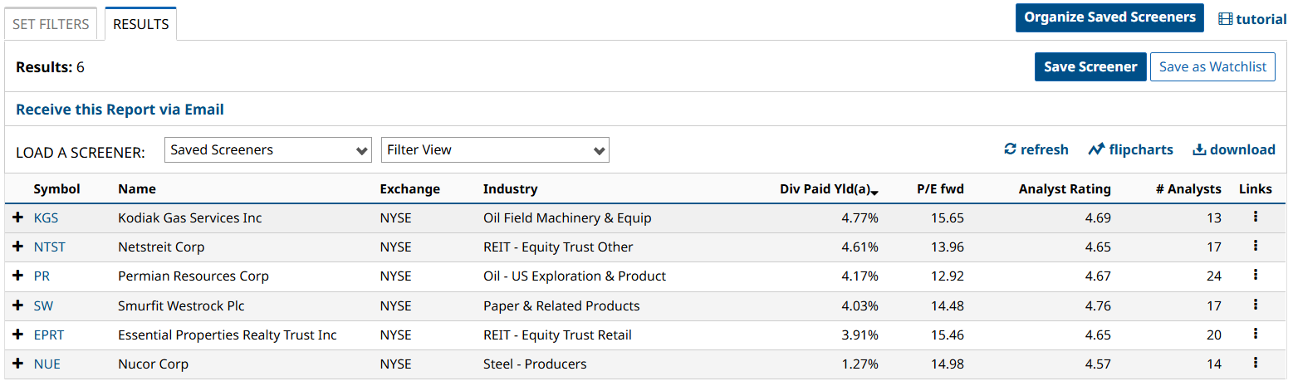Sort by Div Paid Yld(a) column
The width and height of the screenshot is (1293, 386).
(828, 189)
